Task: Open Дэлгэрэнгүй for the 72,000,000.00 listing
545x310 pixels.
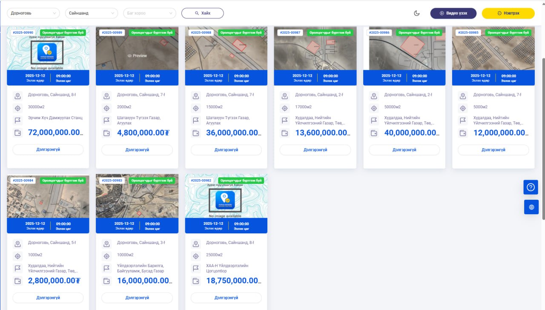Action: 48,150
